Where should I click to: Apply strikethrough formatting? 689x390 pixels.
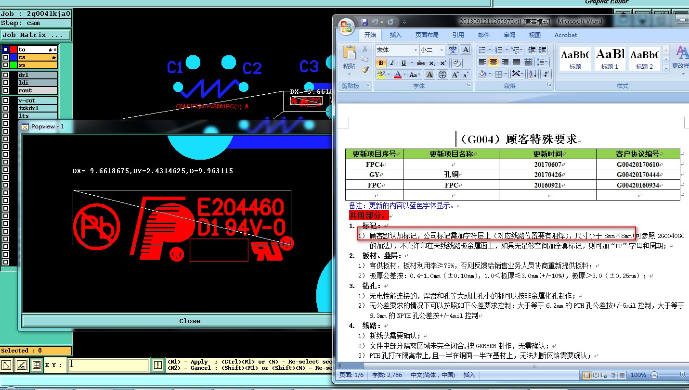pyautogui.click(x=420, y=63)
